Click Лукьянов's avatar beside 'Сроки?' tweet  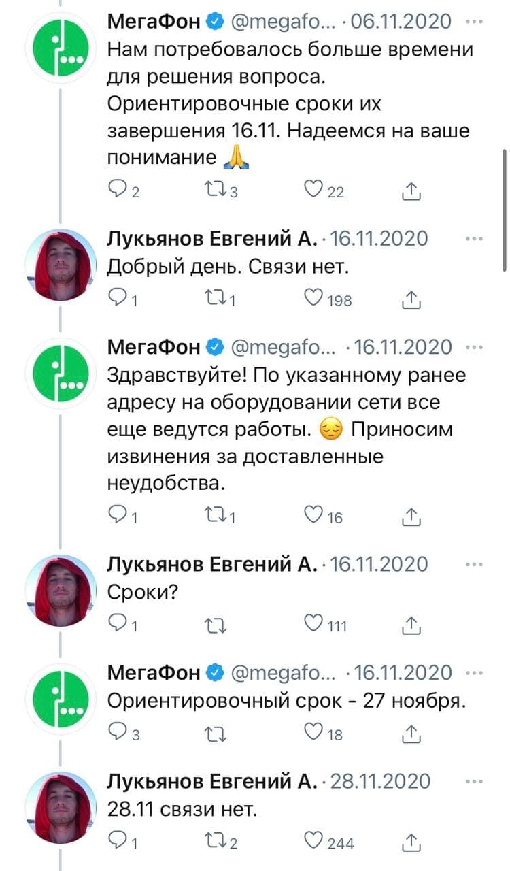click(58, 591)
